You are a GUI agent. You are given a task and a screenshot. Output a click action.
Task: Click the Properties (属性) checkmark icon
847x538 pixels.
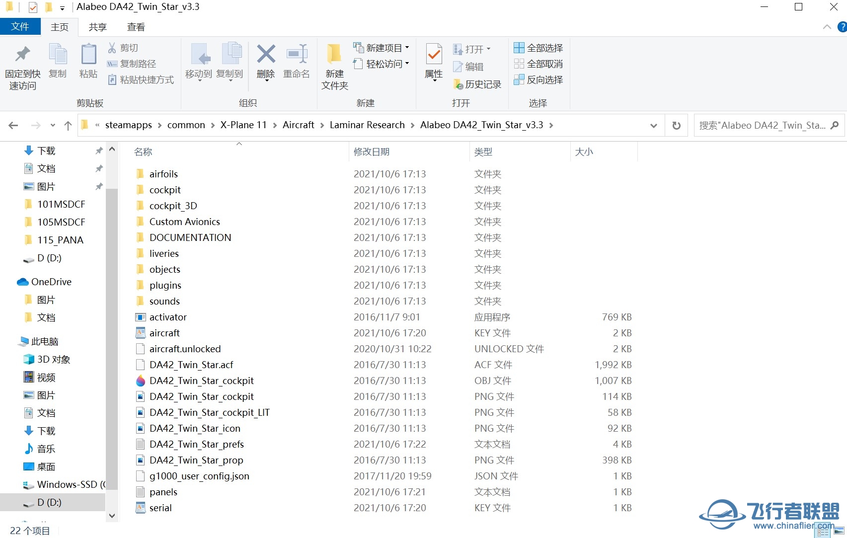434,54
